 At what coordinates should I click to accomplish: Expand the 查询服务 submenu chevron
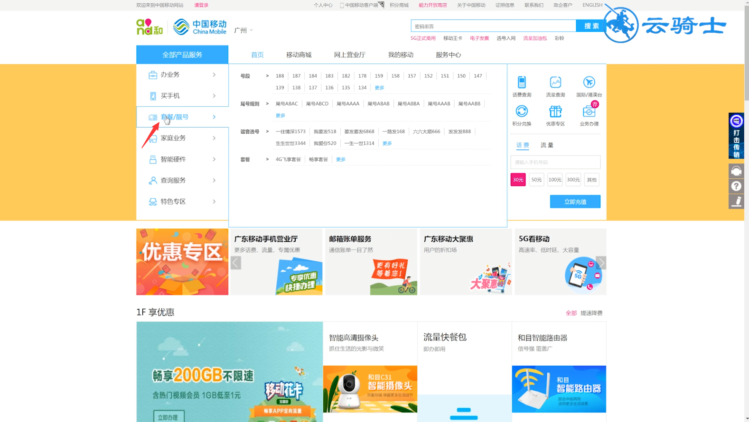214,180
